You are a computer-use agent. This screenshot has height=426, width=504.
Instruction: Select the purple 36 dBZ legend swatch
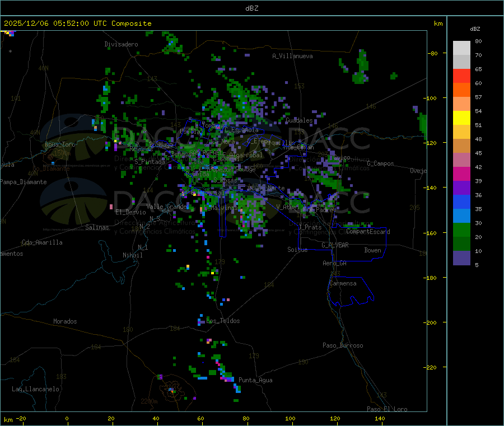[x=461, y=188]
